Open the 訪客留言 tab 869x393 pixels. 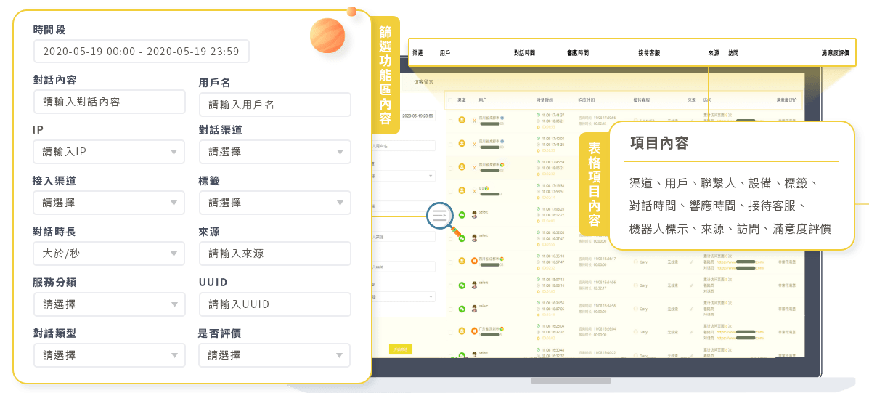click(x=423, y=82)
